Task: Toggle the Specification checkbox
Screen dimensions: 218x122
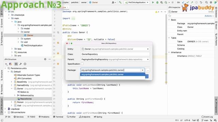Action: (x=82, y=64)
